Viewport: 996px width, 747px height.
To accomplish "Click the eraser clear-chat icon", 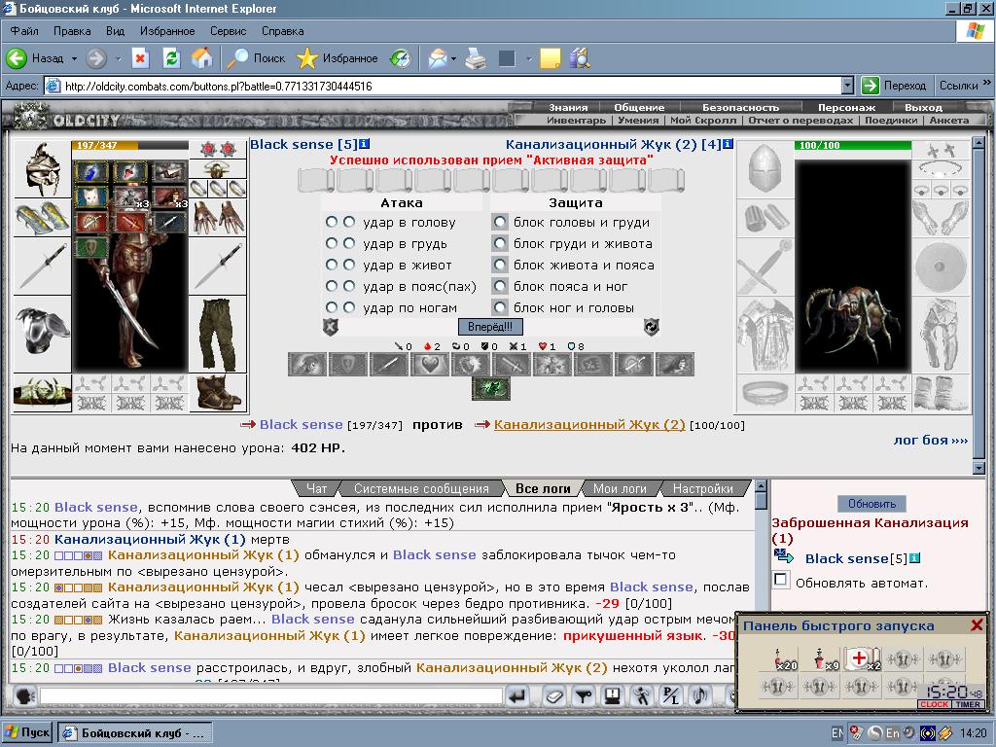I will point(553,696).
